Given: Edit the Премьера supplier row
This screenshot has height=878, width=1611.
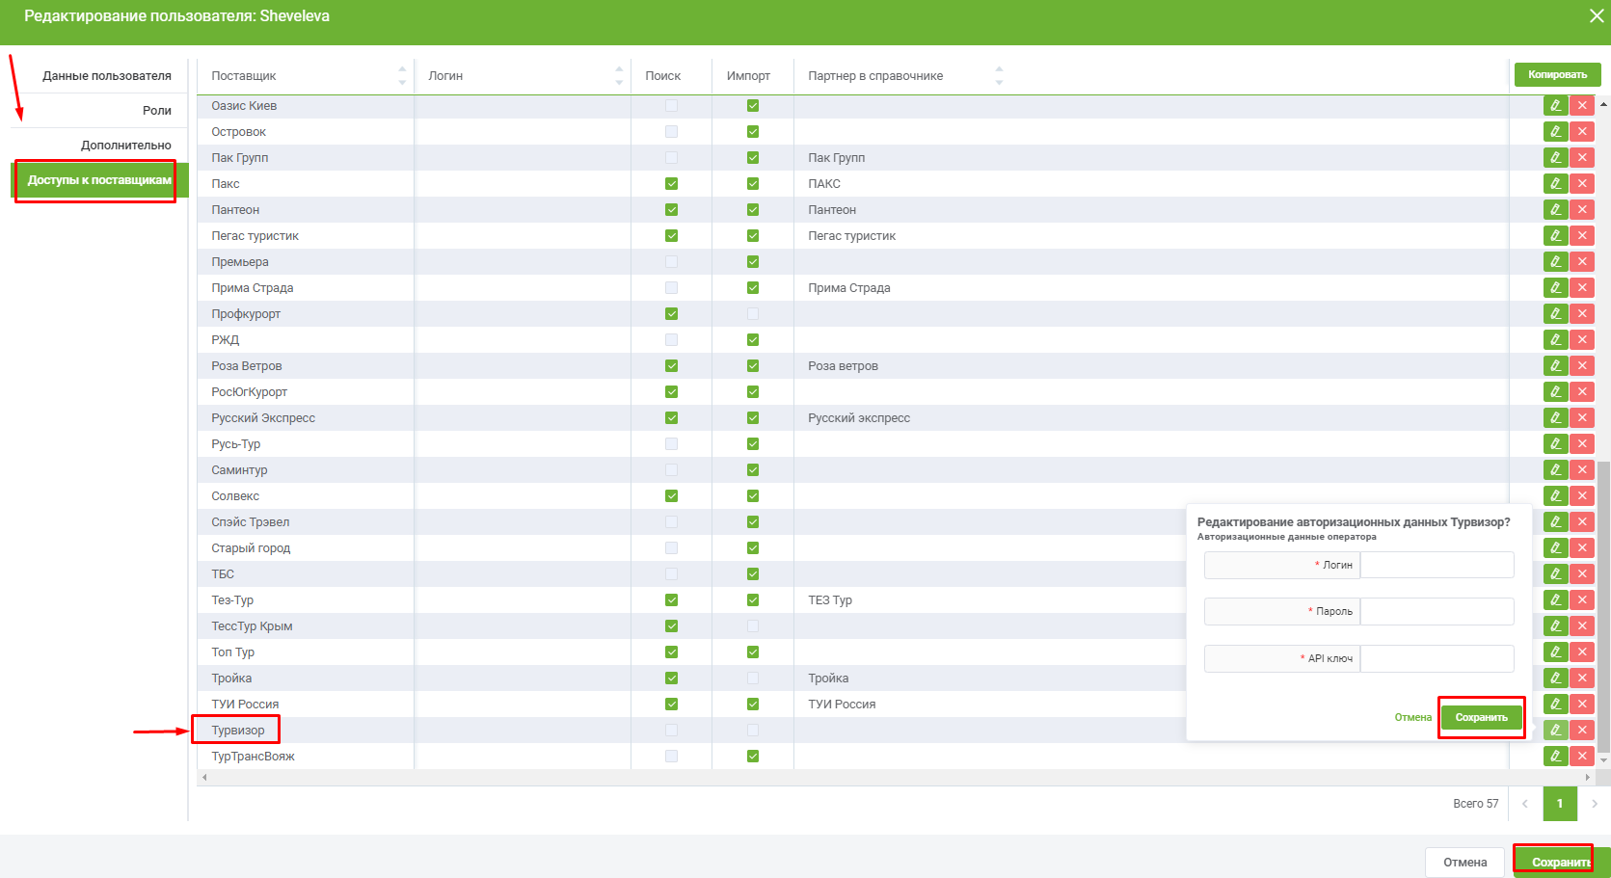Looking at the screenshot, I should pyautogui.click(x=1555, y=262).
